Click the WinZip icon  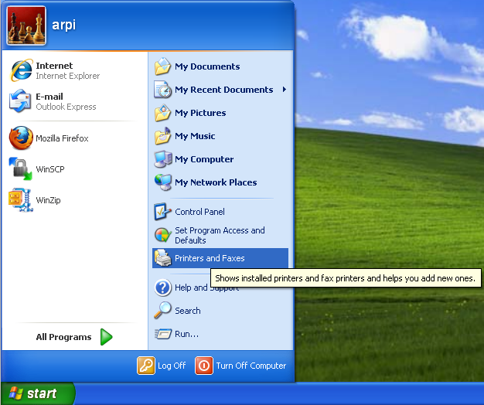[21, 199]
